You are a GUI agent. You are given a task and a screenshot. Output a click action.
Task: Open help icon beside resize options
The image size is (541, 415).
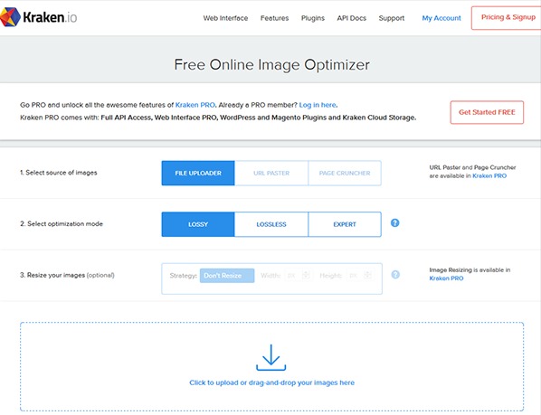pos(395,274)
